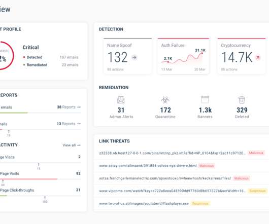The height and width of the screenshot is (224, 269).
Task: Select the 31.1K point on Auth Failure chart
Action: [x=202, y=53]
